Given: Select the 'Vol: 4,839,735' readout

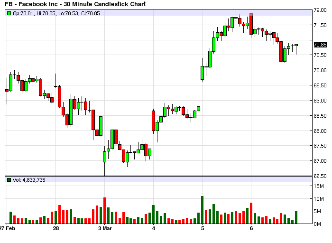Looking at the screenshot, I should (29, 180).
